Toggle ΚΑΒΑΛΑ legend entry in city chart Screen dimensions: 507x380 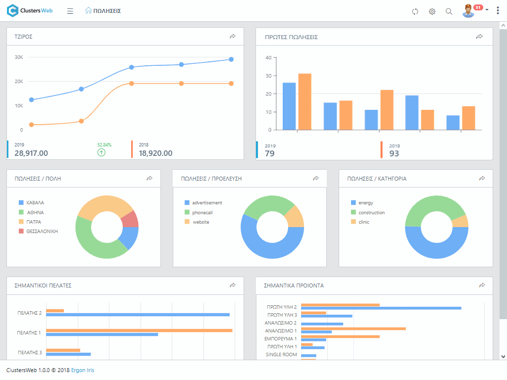click(x=35, y=203)
